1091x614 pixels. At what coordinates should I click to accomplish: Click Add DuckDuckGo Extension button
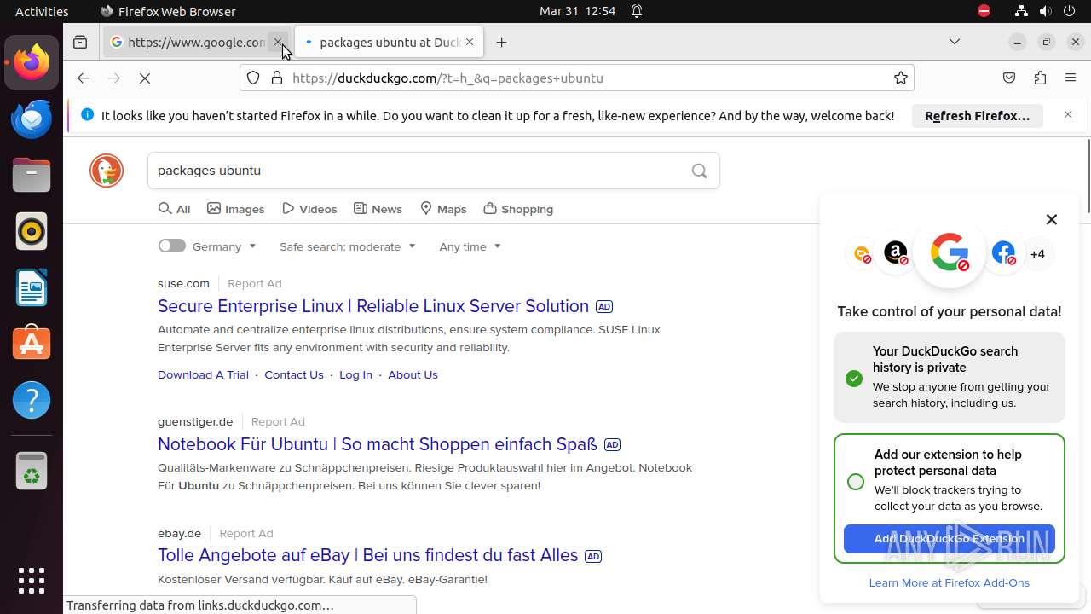[950, 539]
